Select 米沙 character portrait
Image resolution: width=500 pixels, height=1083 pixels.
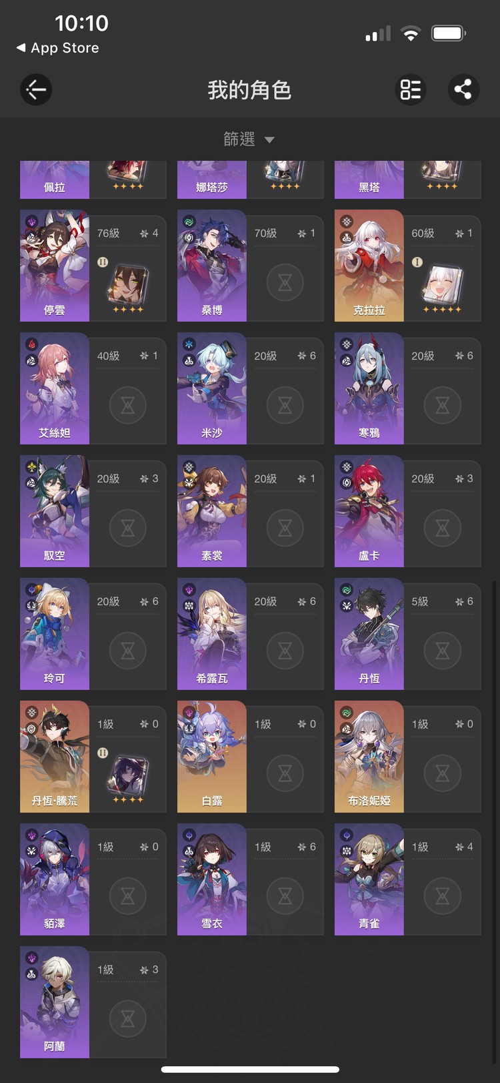coord(212,388)
